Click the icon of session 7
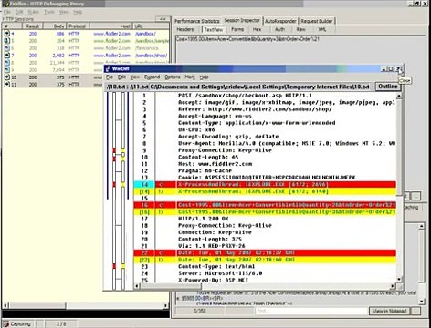The image size is (431, 328). pos(6,56)
